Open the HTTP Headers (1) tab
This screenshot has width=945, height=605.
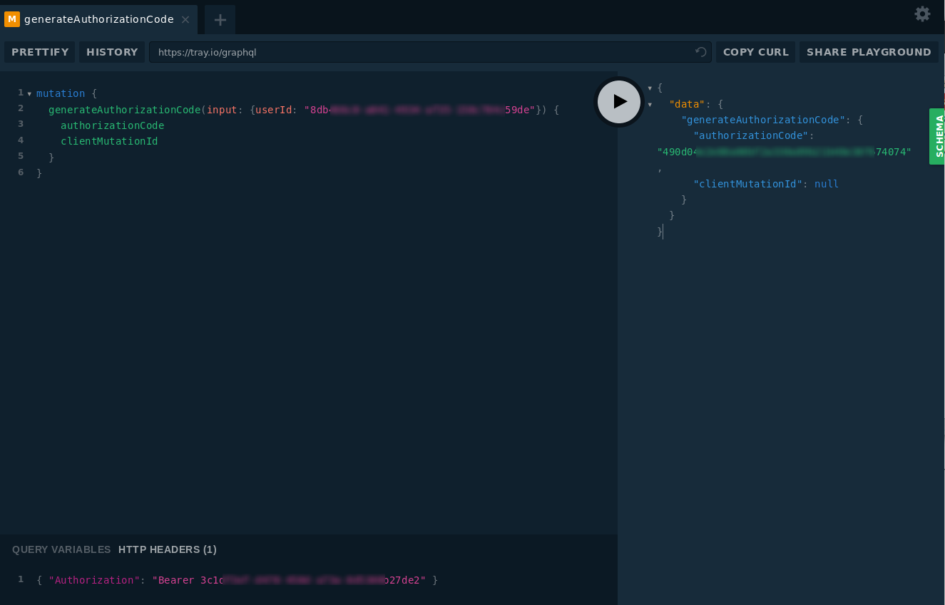tap(168, 549)
